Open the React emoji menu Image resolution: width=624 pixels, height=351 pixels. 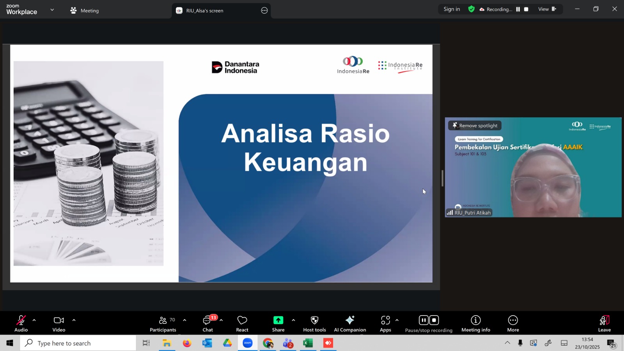point(242,324)
